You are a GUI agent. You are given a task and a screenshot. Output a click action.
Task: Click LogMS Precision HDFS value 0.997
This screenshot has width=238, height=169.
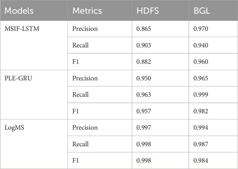(144, 128)
